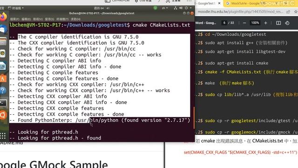Open Firefox from the Ubuntu dock
Viewport: 298px width, 168px height.
[x=3, y=17]
